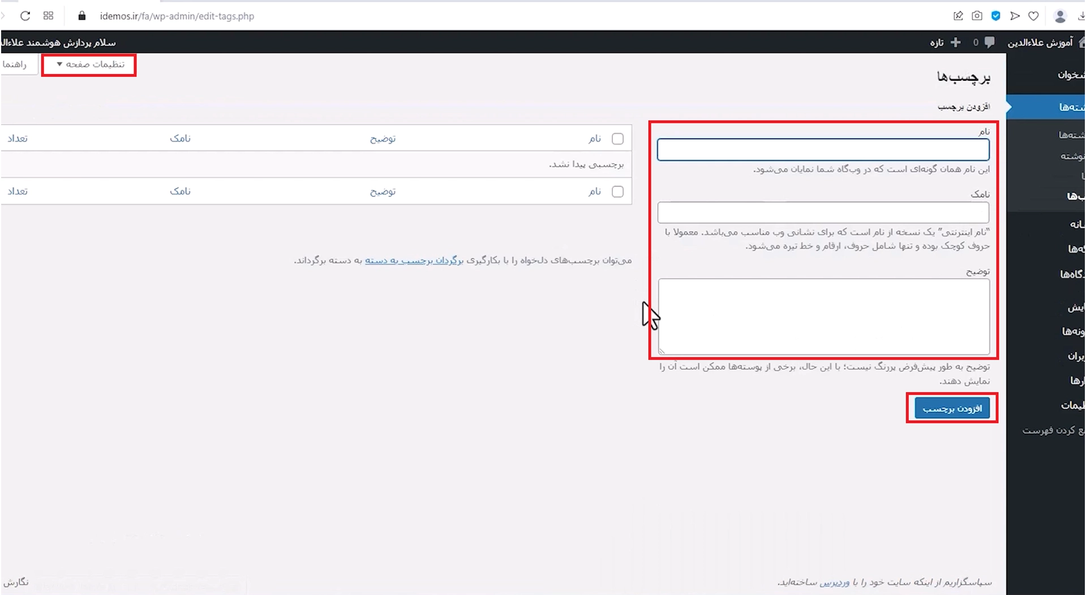Viewport: 1086px width, 595px height.
Task: Open کاربران users in the sidebar
Action: [1076, 356]
